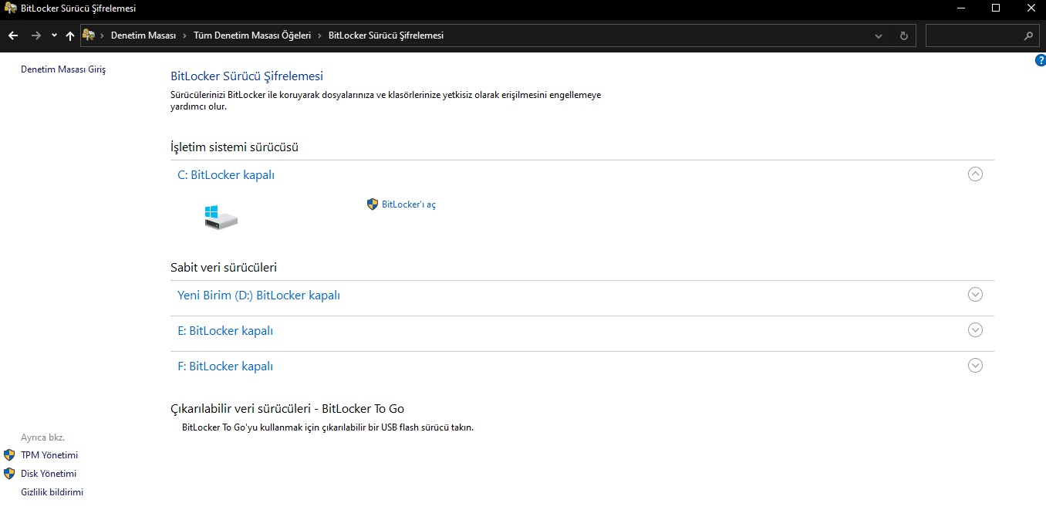Open Disk Yönetimi link
Screen dimensions: 1046x510
click(49, 474)
